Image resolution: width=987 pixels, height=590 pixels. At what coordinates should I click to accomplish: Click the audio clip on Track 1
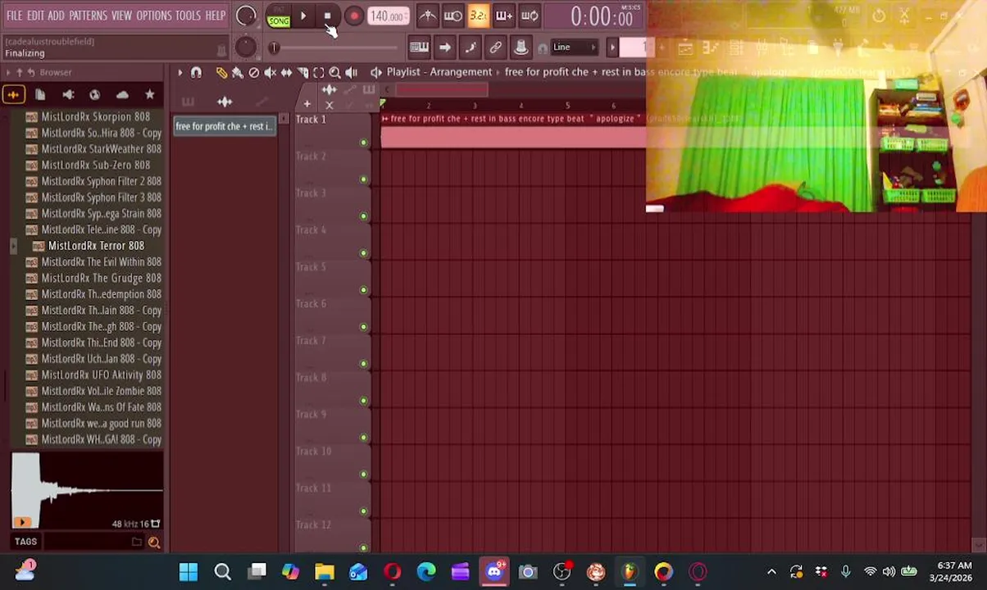[513, 131]
